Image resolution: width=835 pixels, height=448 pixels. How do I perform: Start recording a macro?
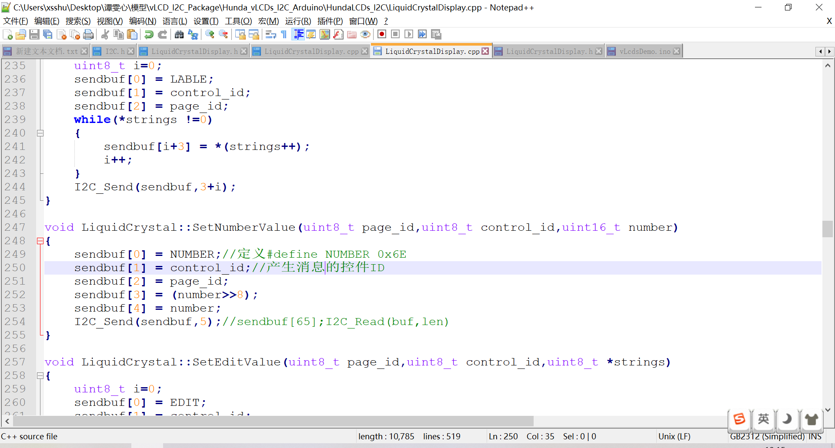(x=382, y=34)
